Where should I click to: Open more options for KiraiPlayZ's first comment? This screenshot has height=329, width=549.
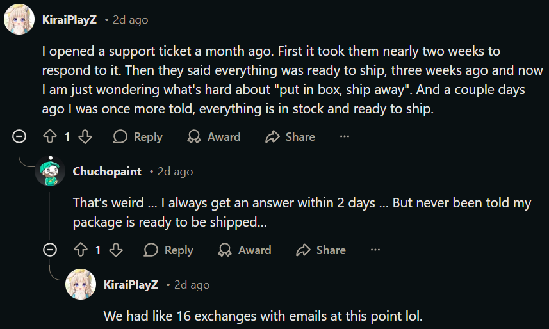coord(345,136)
